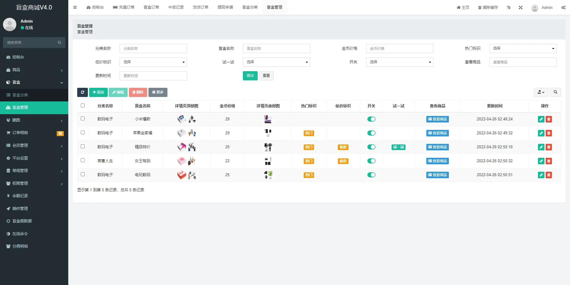Screen dimensions: 570x285
Task: Click the delete trash icon for 电玩数码 row
Action: click(x=549, y=175)
